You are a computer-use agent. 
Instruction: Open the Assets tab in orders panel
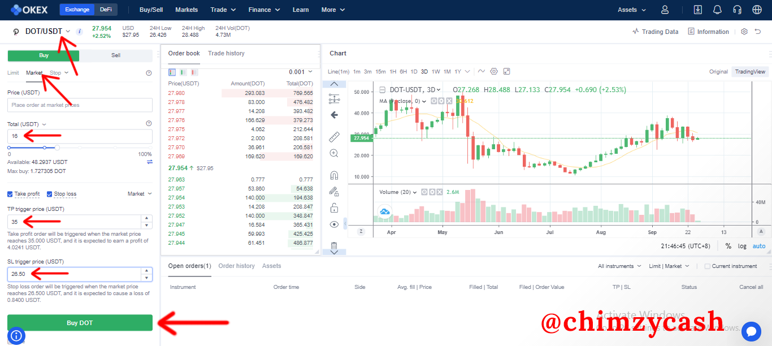272,266
